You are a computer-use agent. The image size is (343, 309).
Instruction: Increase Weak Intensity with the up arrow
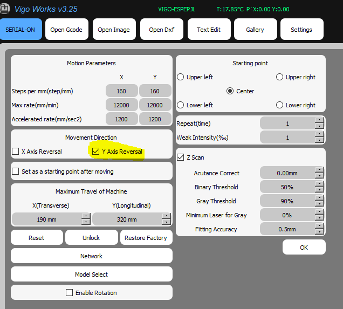tap(319, 134)
